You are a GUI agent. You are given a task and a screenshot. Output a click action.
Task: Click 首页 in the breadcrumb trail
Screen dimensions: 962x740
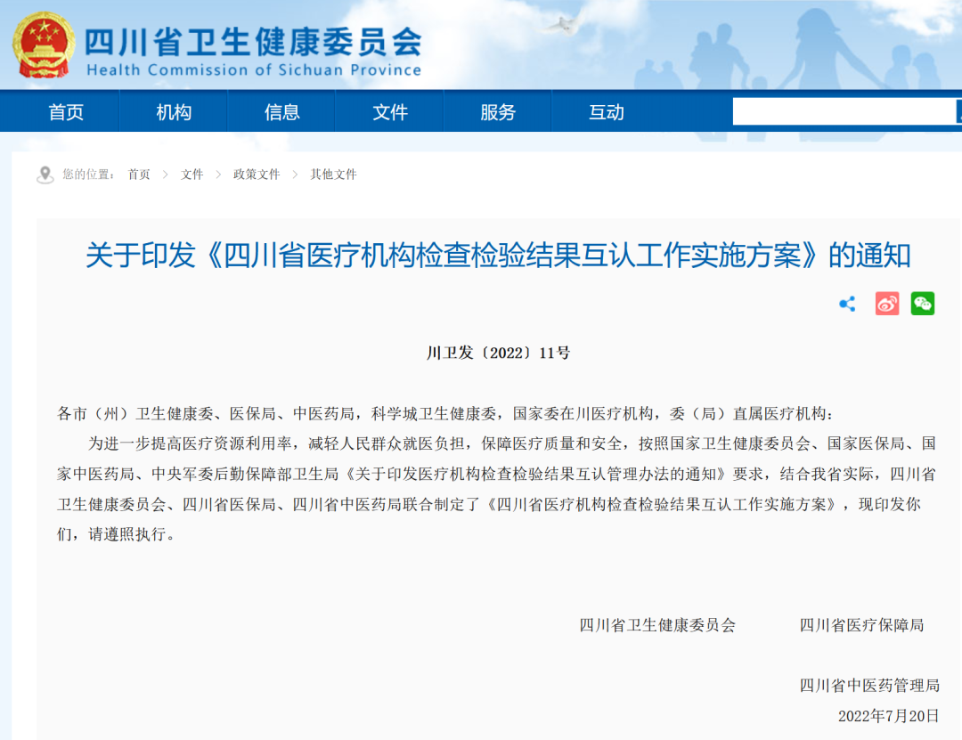[x=138, y=175]
